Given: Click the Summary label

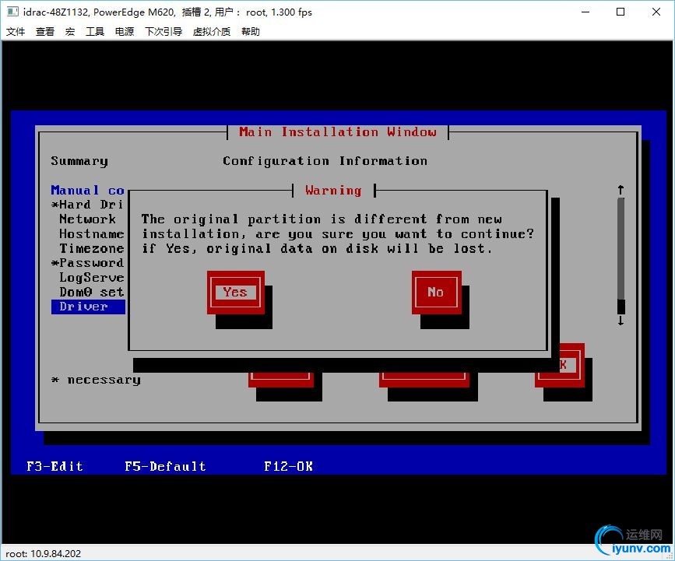Looking at the screenshot, I should [79, 161].
